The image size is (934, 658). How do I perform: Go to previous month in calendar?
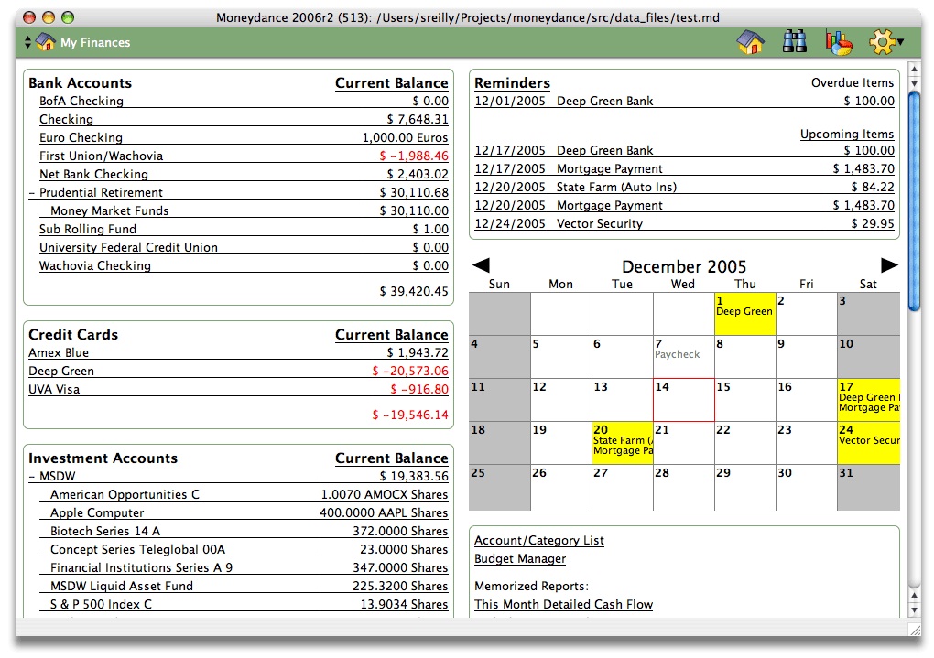click(481, 265)
